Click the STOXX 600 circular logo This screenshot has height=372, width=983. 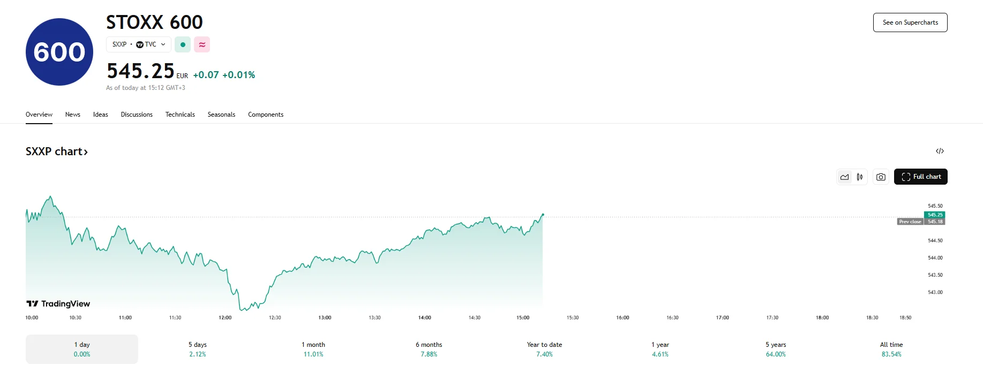coord(59,51)
